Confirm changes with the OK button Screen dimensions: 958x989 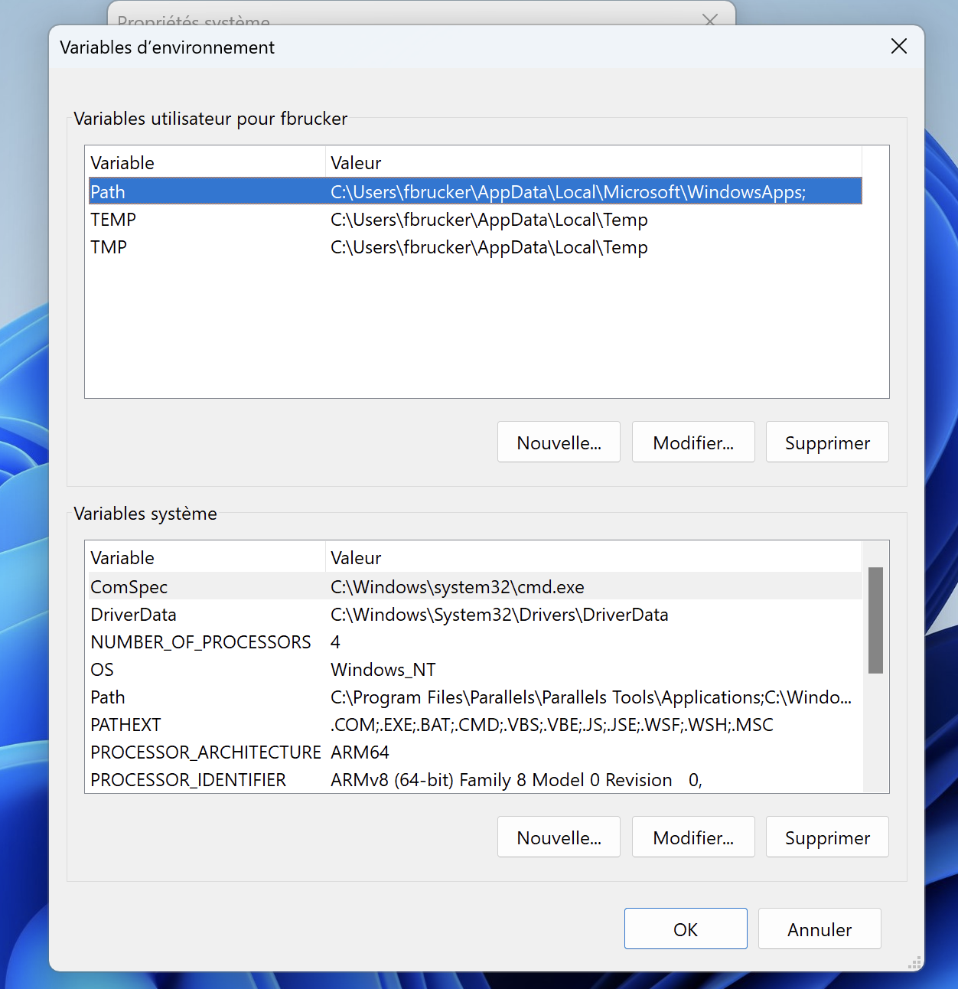(686, 929)
